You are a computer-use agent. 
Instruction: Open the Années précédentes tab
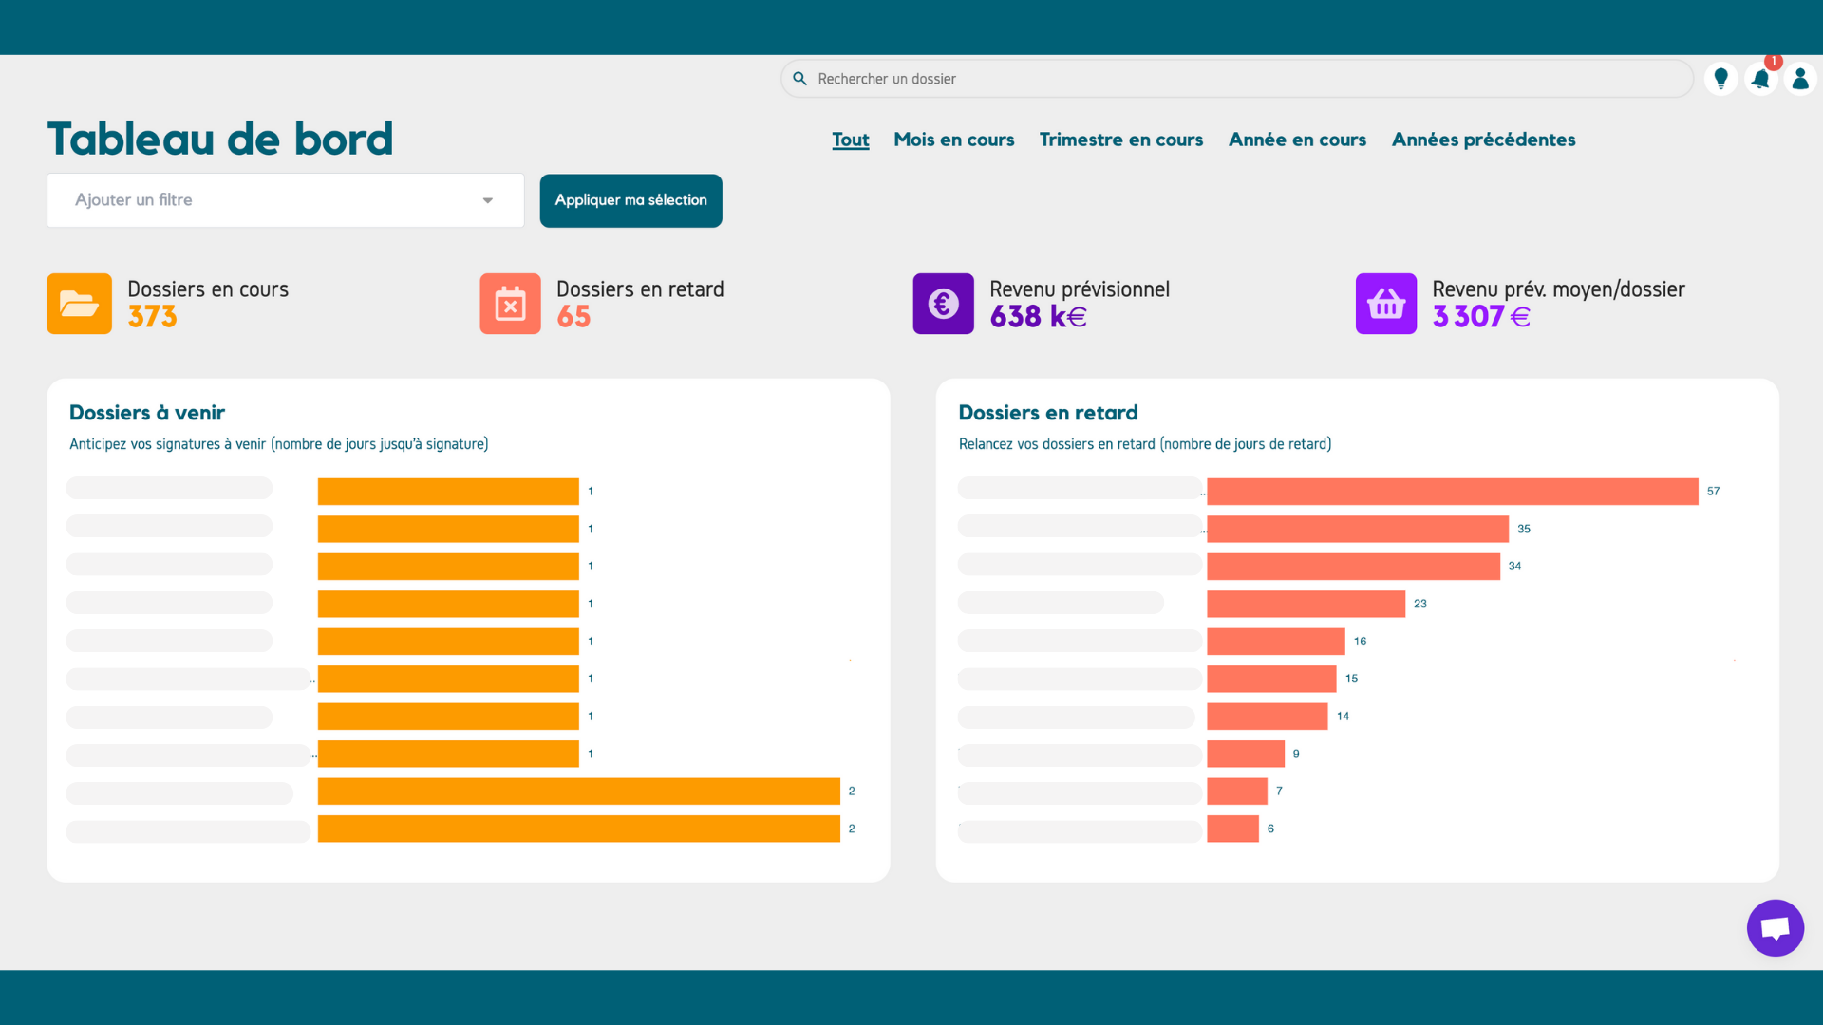coord(1483,140)
